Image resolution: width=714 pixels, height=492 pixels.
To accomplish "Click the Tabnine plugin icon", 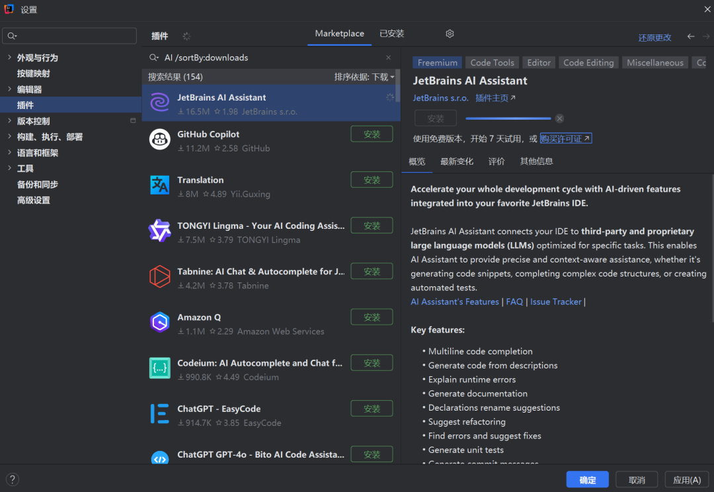I will coord(160,276).
